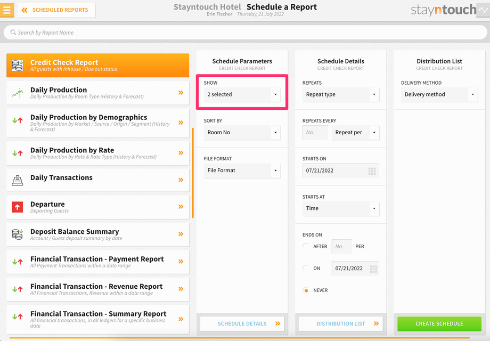Select the Never radio button

tap(306, 290)
